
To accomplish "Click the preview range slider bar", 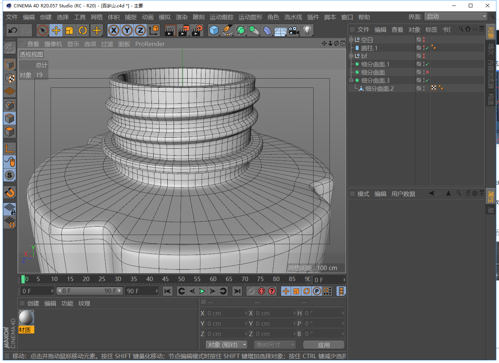I will click(90, 291).
